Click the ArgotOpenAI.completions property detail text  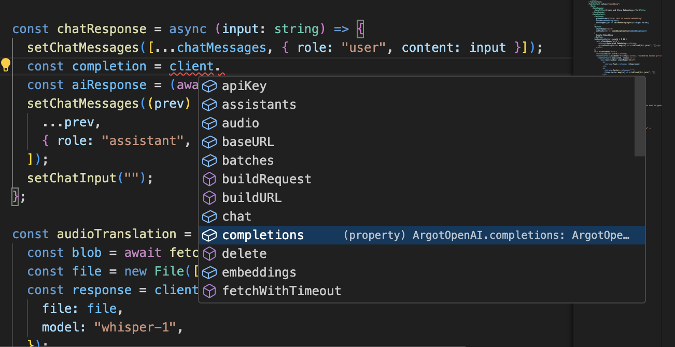pos(486,236)
